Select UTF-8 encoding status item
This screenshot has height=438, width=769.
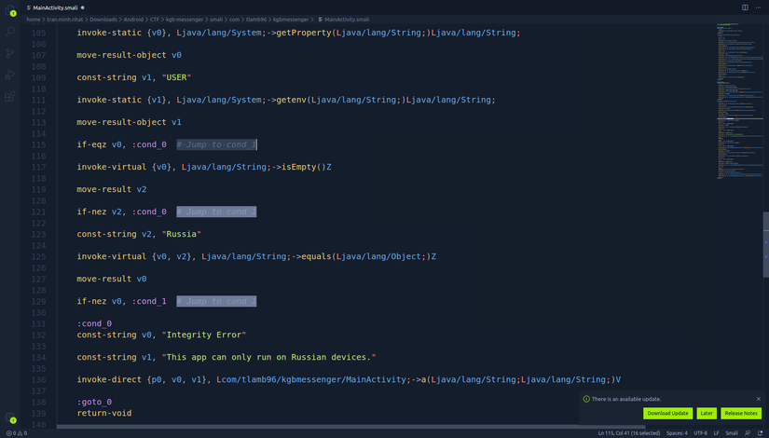tap(701, 433)
